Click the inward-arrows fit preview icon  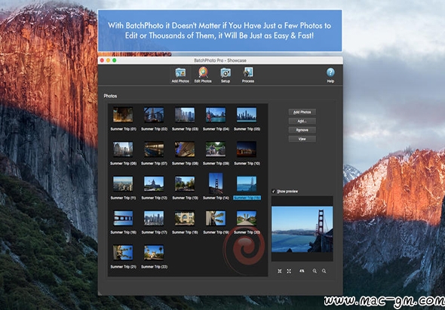click(x=280, y=271)
